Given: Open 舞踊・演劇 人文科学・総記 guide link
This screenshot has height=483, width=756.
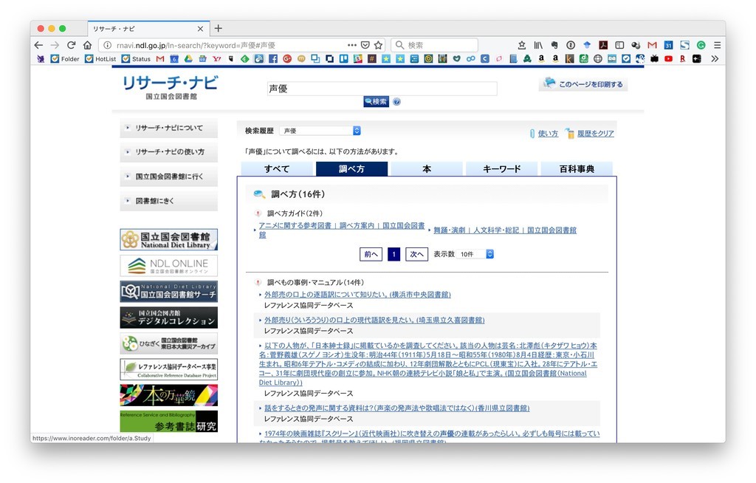Looking at the screenshot, I should (x=505, y=230).
